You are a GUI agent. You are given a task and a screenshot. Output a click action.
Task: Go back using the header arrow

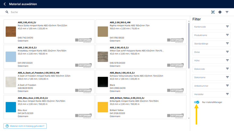pos(5,4)
